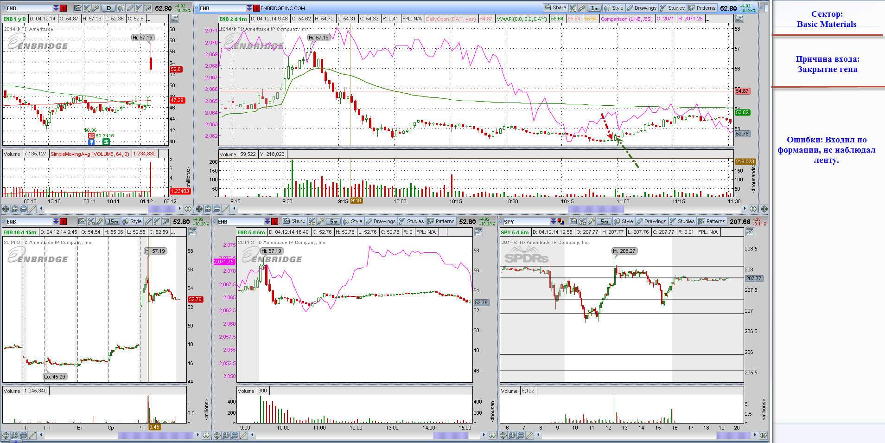Open Drawings in the 5m ENB chart

pos(381,221)
